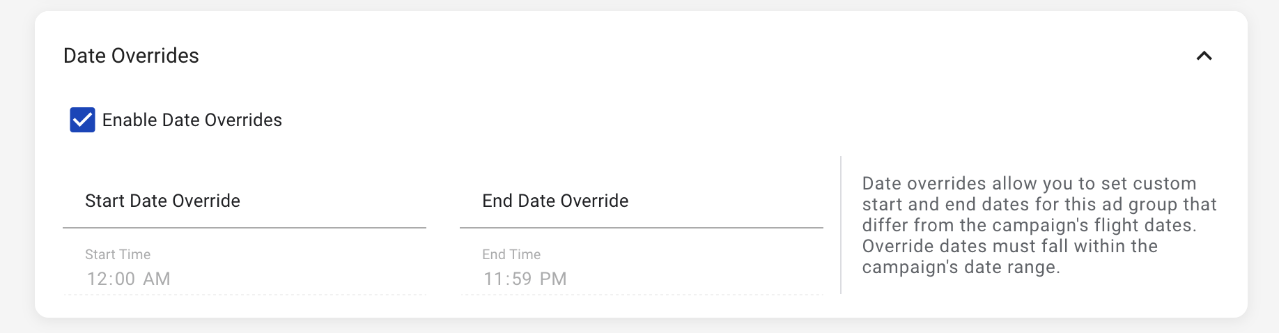Collapse the Date Overrides section chevron

(1204, 56)
